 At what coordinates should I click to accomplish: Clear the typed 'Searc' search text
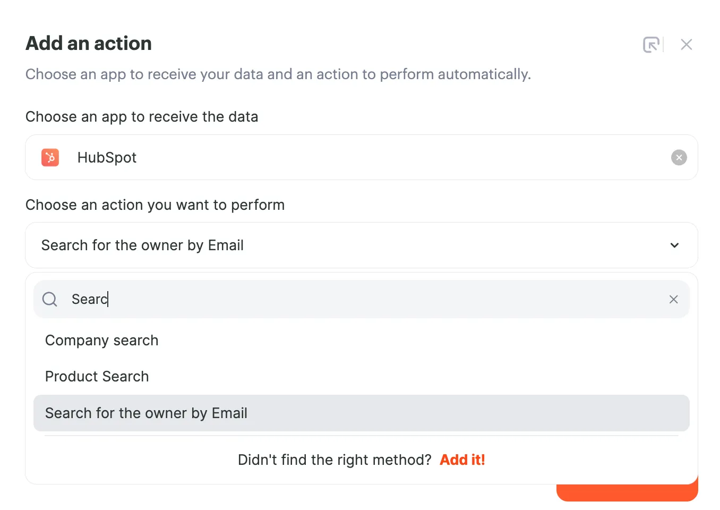pyautogui.click(x=673, y=300)
